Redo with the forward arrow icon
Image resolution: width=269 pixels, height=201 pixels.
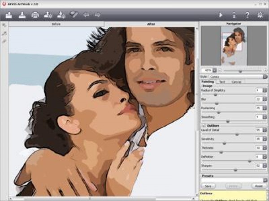tap(97, 15)
